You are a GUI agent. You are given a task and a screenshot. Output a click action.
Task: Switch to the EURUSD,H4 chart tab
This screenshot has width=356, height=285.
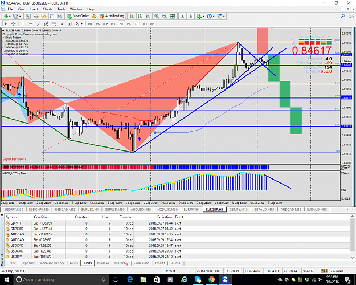tap(90, 209)
